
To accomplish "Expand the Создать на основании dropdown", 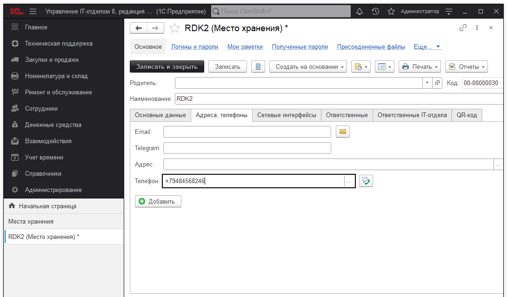I will 308,66.
